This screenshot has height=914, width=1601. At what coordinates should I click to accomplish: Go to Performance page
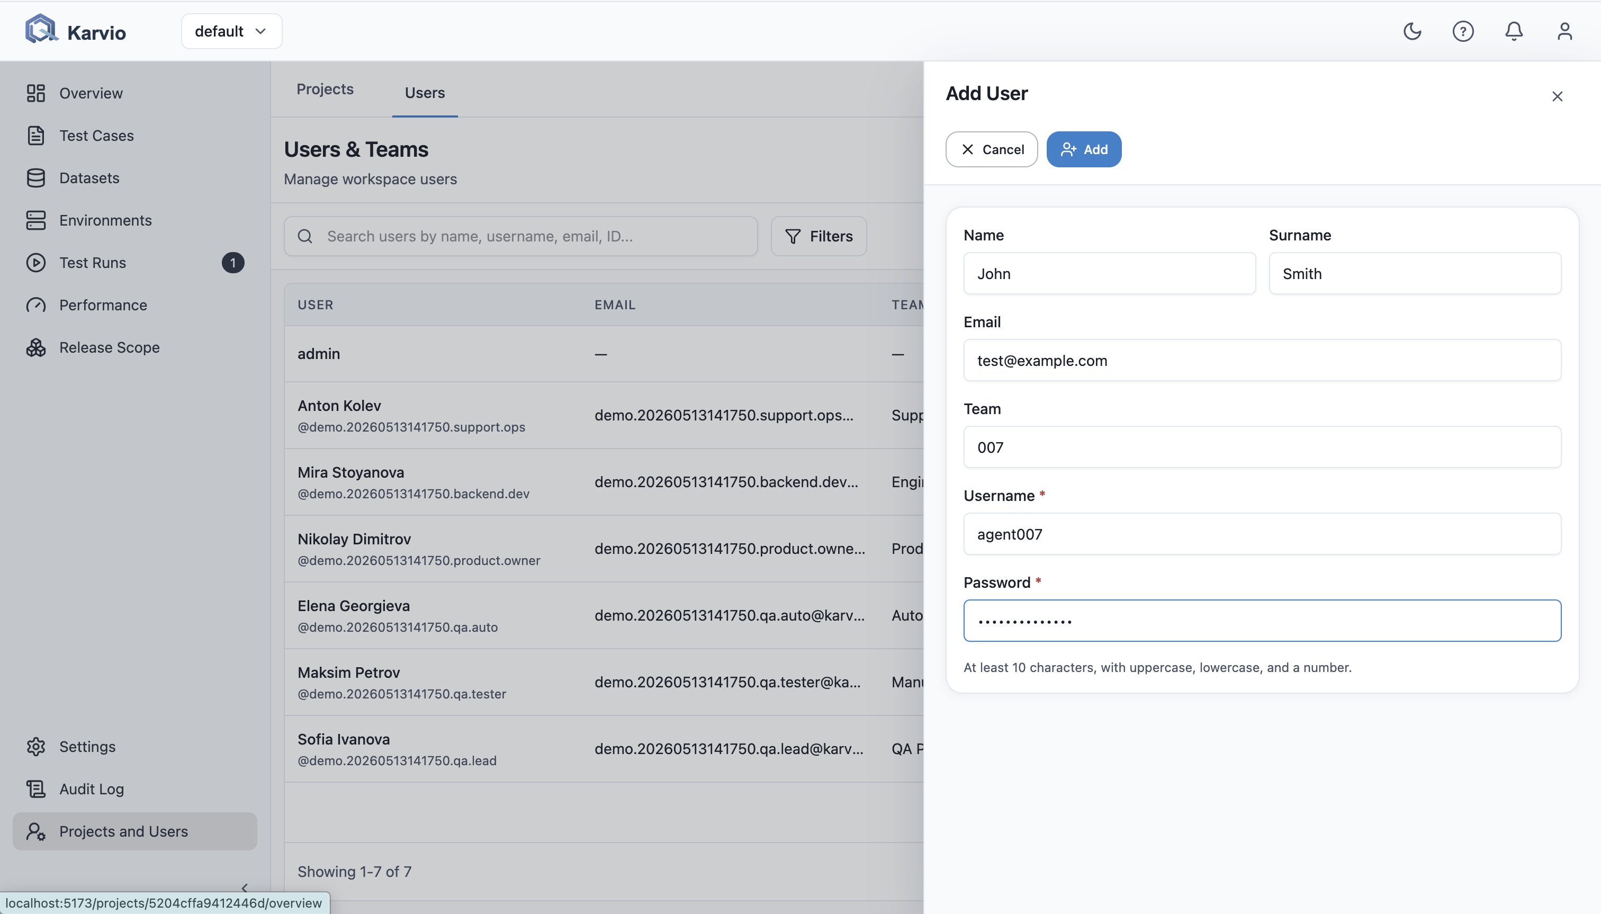pyautogui.click(x=135, y=305)
